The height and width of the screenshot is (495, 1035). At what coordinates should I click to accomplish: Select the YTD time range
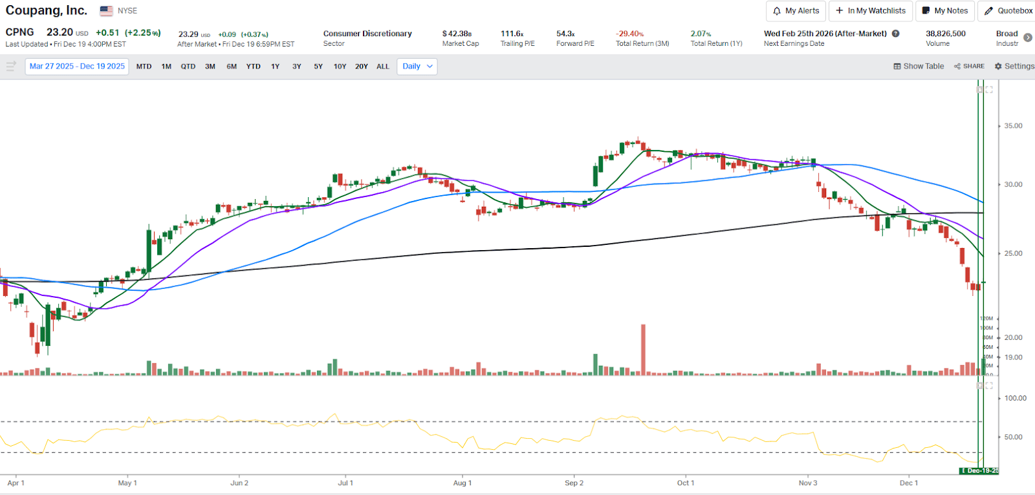pyautogui.click(x=254, y=67)
